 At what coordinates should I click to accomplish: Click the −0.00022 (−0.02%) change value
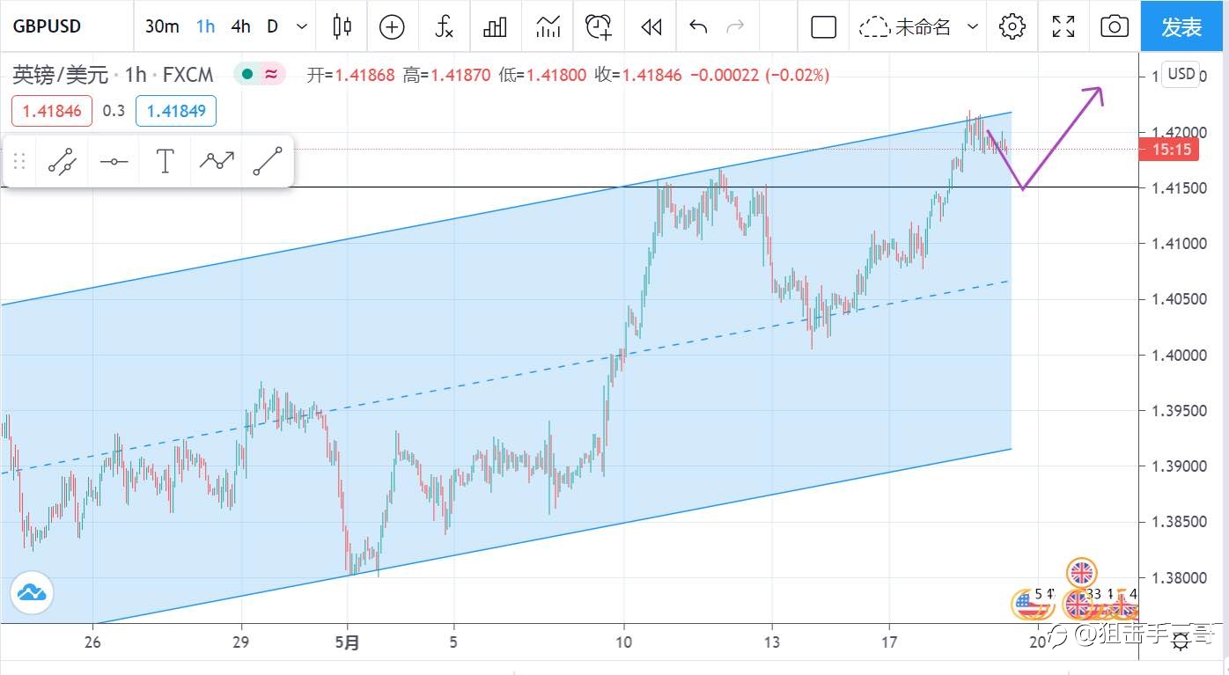click(760, 75)
